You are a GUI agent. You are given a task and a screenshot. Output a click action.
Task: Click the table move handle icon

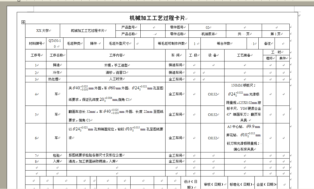pos(23,22)
